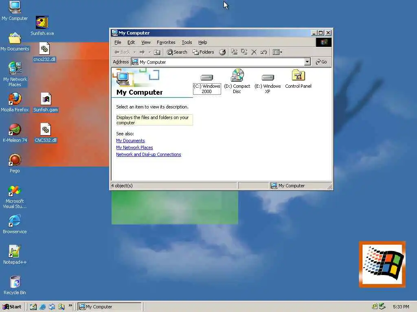Click the green tray icon beside the clock
This screenshot has height=312, width=417.
[x=382, y=306]
